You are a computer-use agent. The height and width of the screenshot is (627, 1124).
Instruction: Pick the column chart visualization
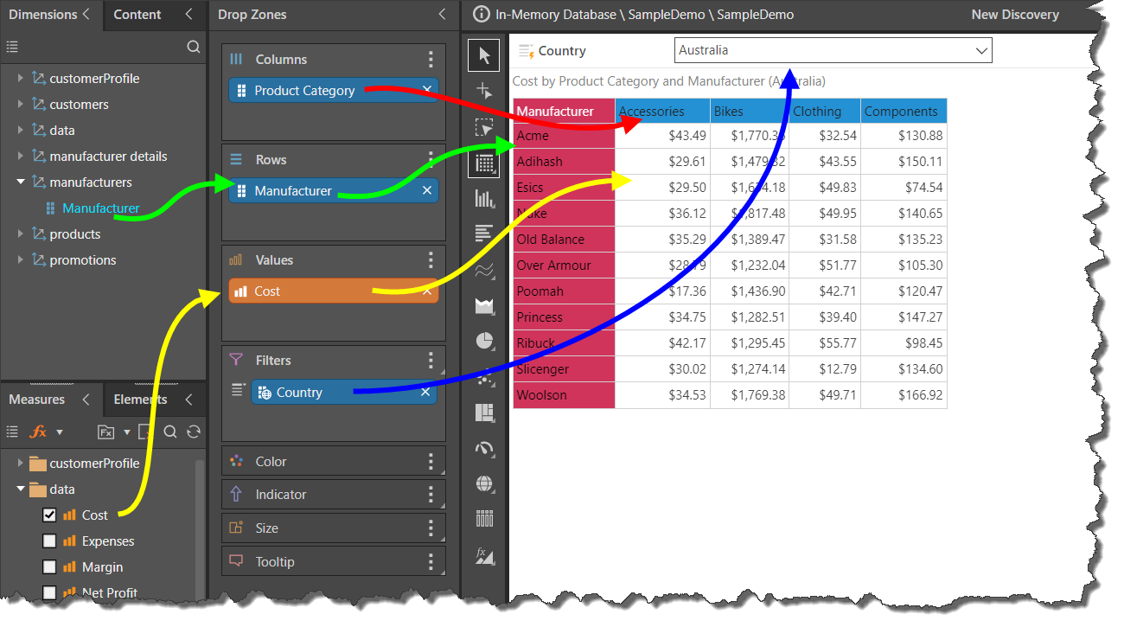484,199
